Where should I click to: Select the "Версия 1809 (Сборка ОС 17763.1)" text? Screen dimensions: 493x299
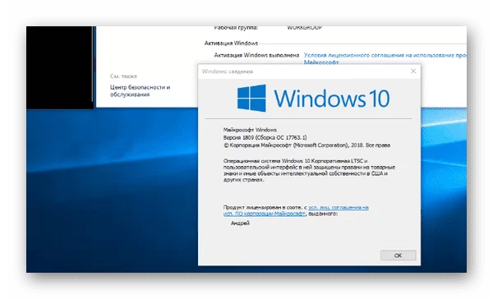pyautogui.click(x=265, y=137)
